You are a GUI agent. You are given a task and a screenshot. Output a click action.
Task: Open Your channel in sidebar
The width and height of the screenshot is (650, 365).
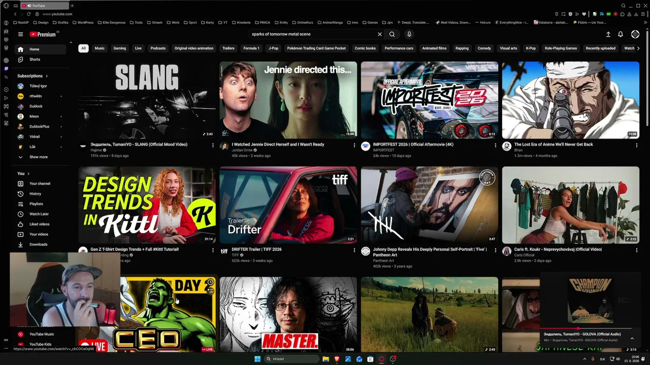point(41,184)
